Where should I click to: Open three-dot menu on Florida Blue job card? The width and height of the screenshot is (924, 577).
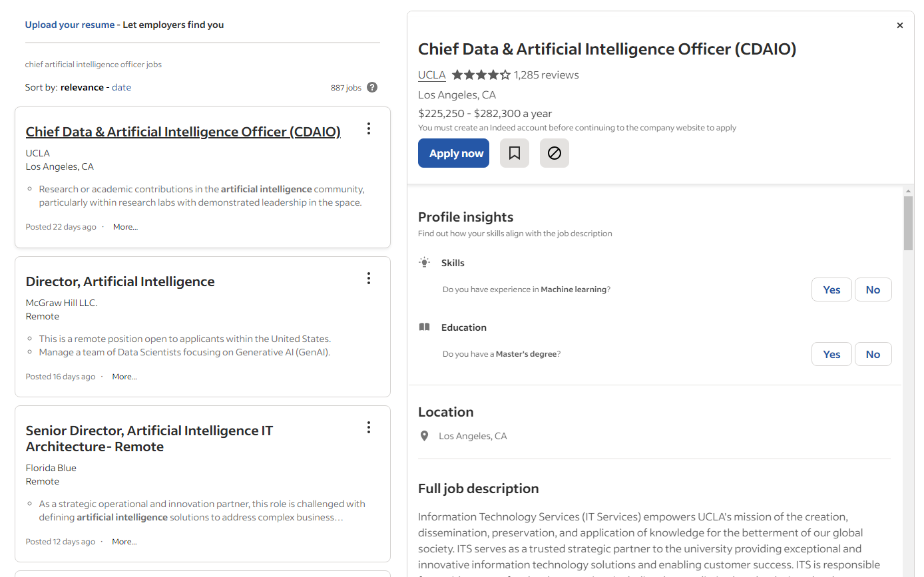(369, 427)
